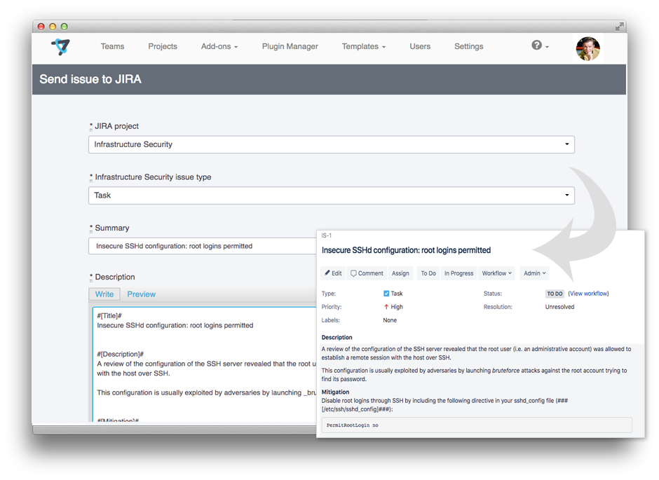
Task: Click the Assign button in JIRA panel
Action: point(400,273)
